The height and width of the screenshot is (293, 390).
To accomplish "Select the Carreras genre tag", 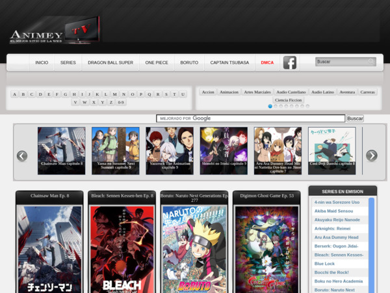I will coord(368,92).
